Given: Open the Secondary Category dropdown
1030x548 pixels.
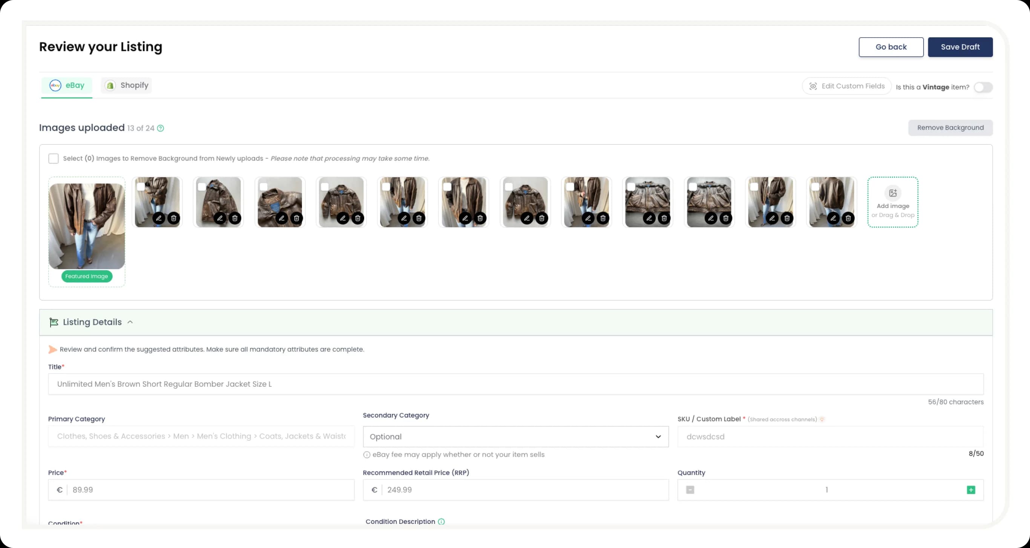Looking at the screenshot, I should (x=515, y=436).
